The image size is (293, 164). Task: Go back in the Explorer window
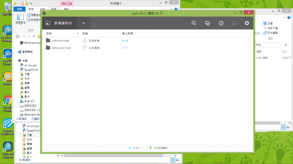click(18, 37)
